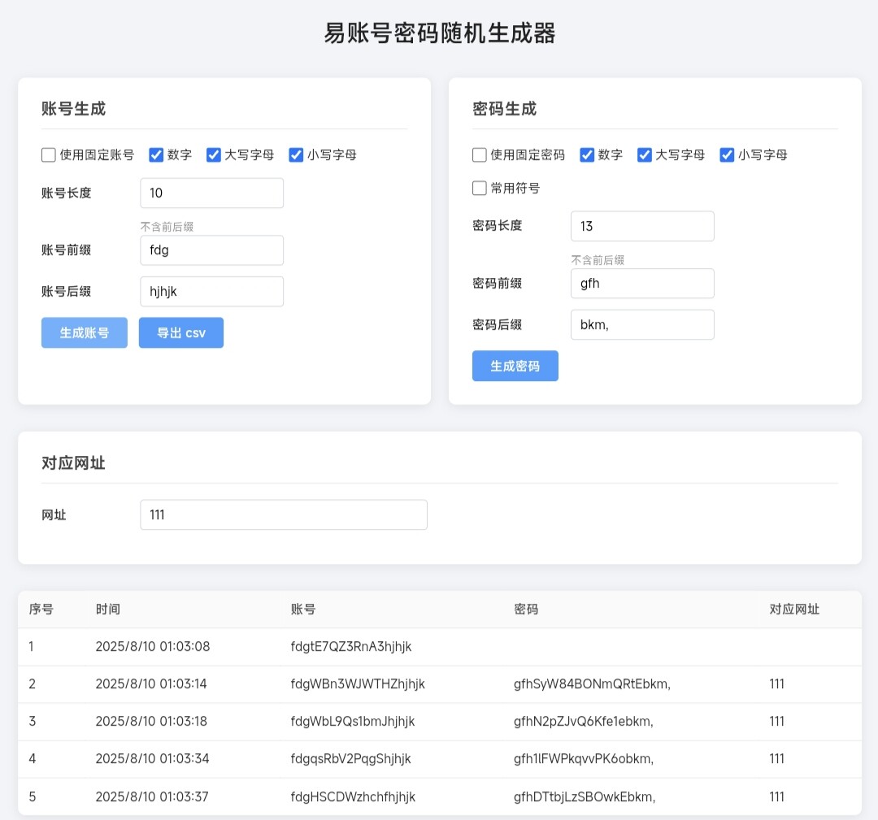
Task: Click the 账号长度 input showing 10
Action: click(x=211, y=193)
